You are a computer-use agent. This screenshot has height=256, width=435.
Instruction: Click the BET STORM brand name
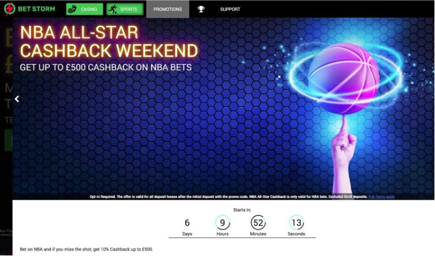coord(36,9)
